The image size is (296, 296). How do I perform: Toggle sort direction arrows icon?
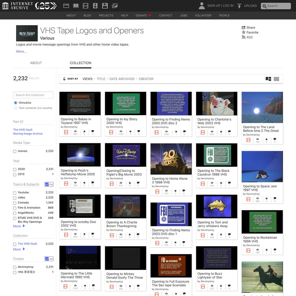point(64,79)
